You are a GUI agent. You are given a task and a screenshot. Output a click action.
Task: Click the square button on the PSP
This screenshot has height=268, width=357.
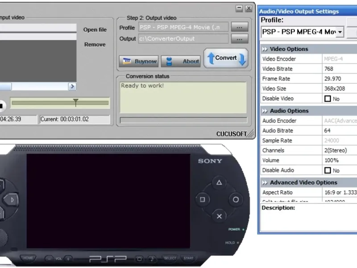(x=203, y=200)
